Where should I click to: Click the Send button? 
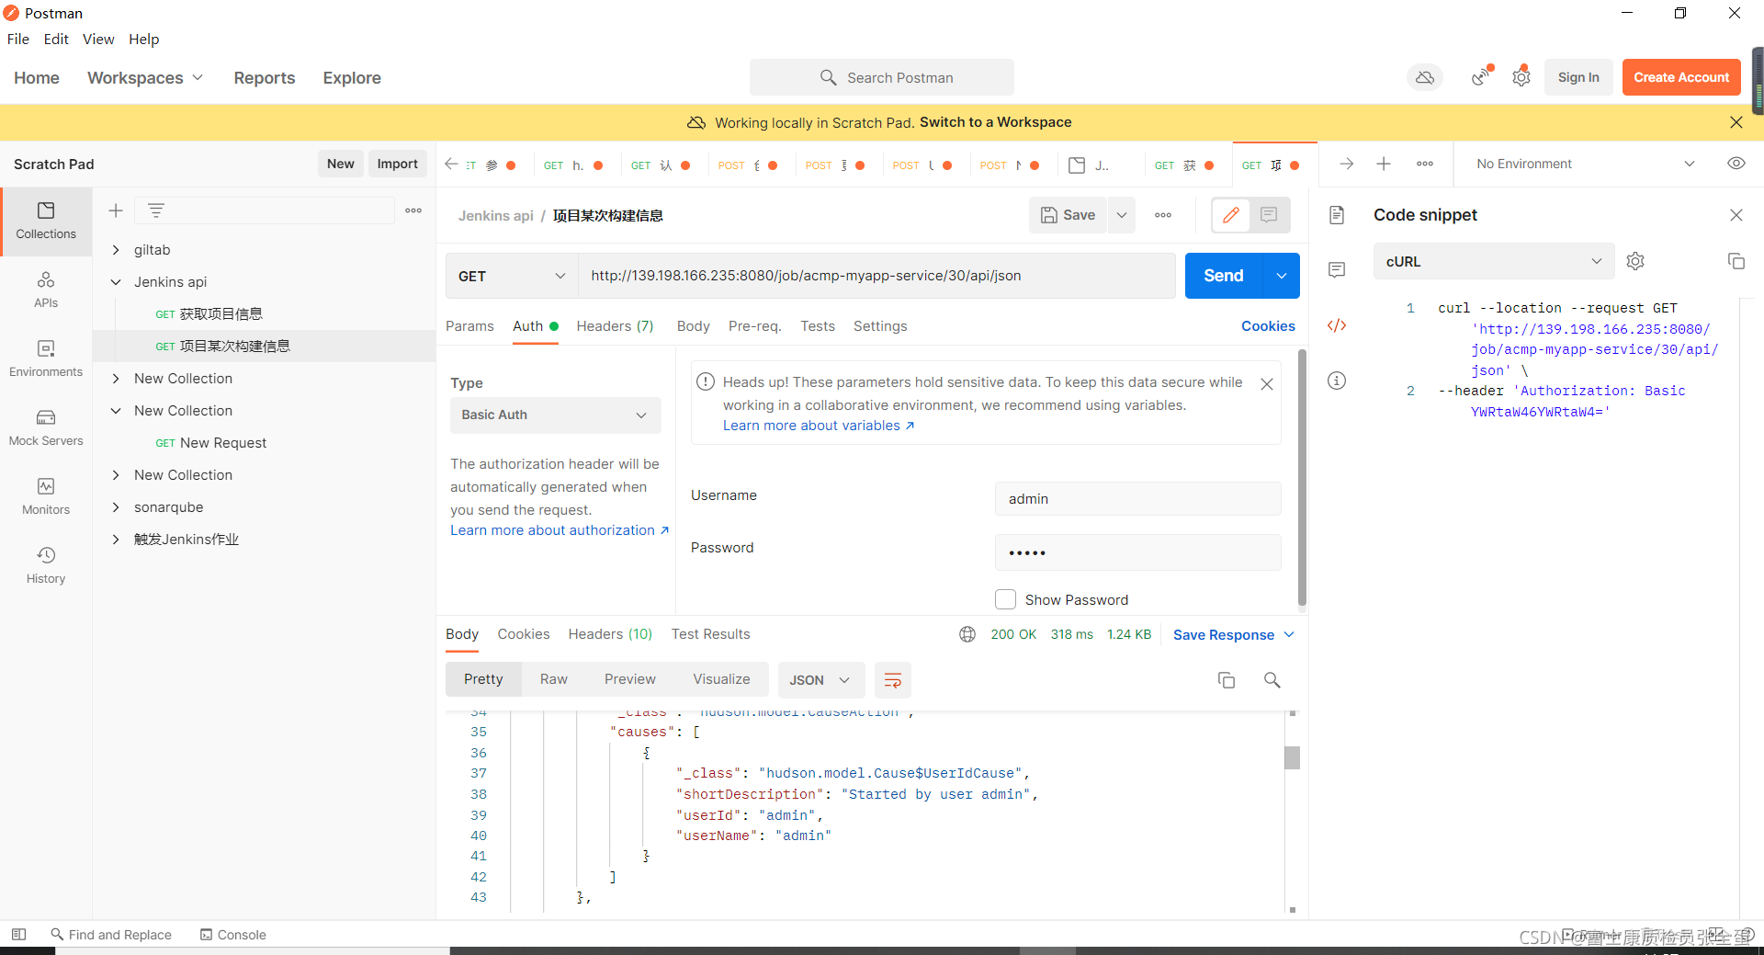coord(1222,275)
